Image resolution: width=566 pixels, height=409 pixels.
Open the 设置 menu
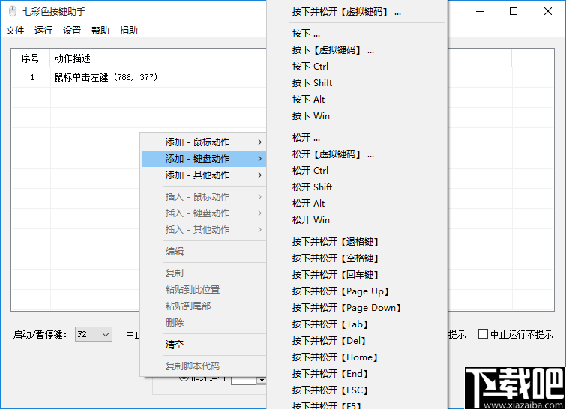click(72, 31)
